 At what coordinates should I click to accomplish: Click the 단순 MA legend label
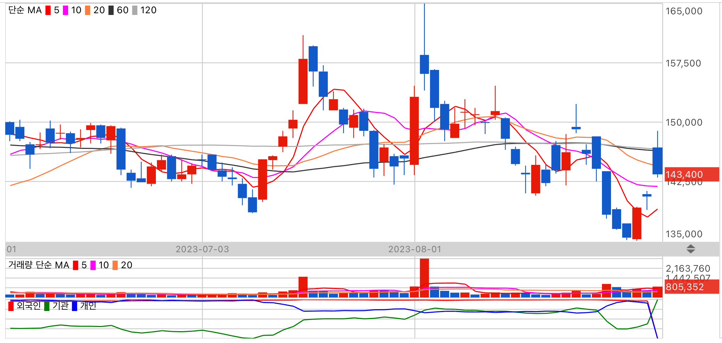click(25, 10)
